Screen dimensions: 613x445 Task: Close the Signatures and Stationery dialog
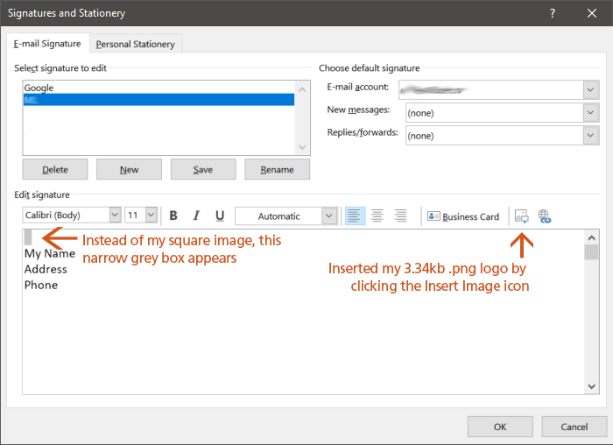(592, 13)
